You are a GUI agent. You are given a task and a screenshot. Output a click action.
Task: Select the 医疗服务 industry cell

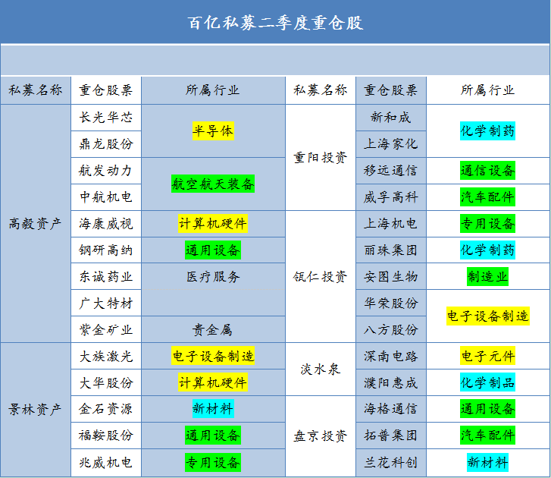pyautogui.click(x=213, y=276)
